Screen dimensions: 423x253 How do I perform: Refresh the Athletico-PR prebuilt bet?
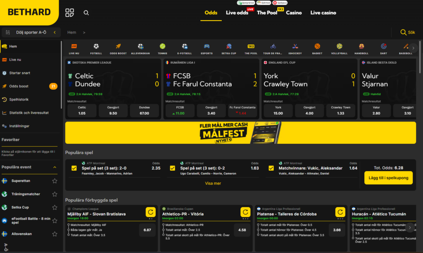point(245,212)
